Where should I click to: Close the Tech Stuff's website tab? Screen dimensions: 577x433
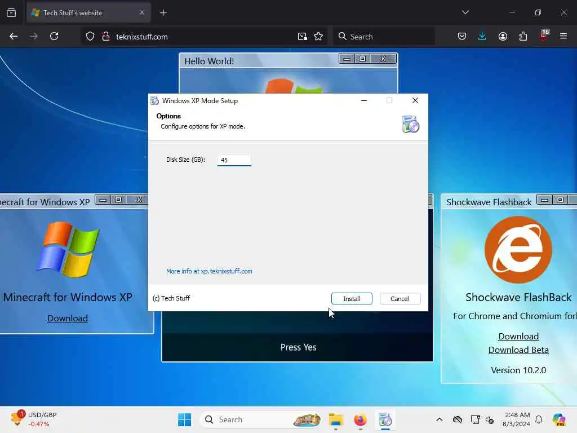141,13
